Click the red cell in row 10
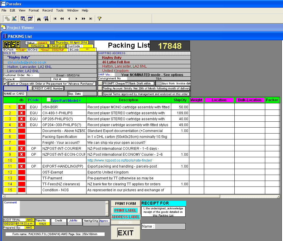The image size is (283, 241). tap(21, 160)
